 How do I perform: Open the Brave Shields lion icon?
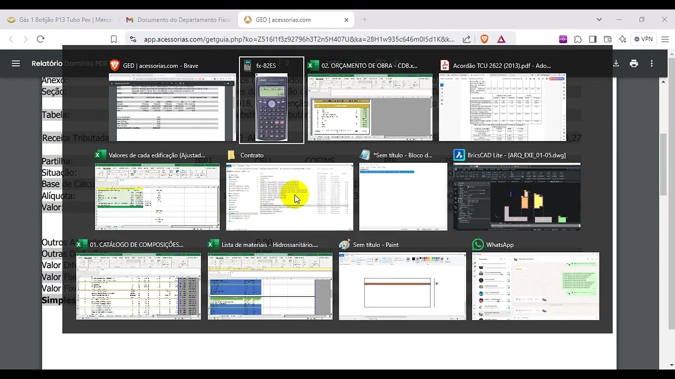click(x=484, y=39)
